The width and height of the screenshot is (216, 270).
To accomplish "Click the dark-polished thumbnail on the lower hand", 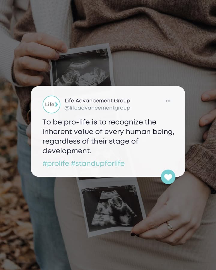I will 133,234.
